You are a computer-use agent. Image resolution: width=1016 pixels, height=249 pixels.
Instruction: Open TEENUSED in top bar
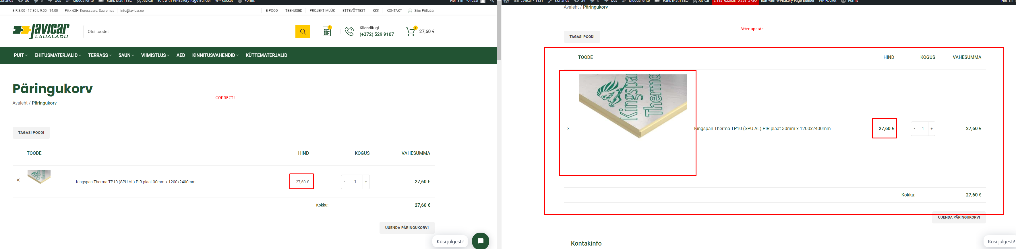tap(294, 11)
